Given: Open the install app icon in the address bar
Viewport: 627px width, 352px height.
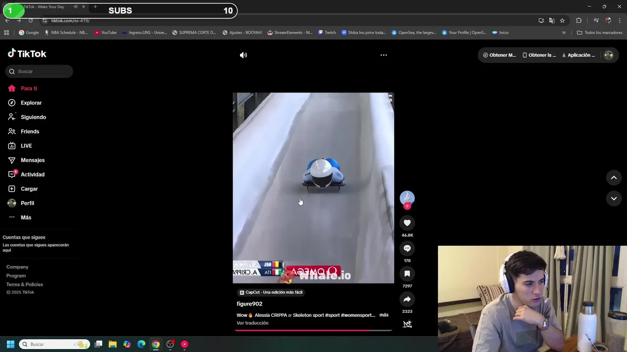Looking at the screenshot, I should point(541,21).
